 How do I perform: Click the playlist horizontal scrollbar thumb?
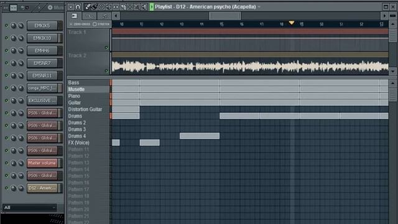225,16
